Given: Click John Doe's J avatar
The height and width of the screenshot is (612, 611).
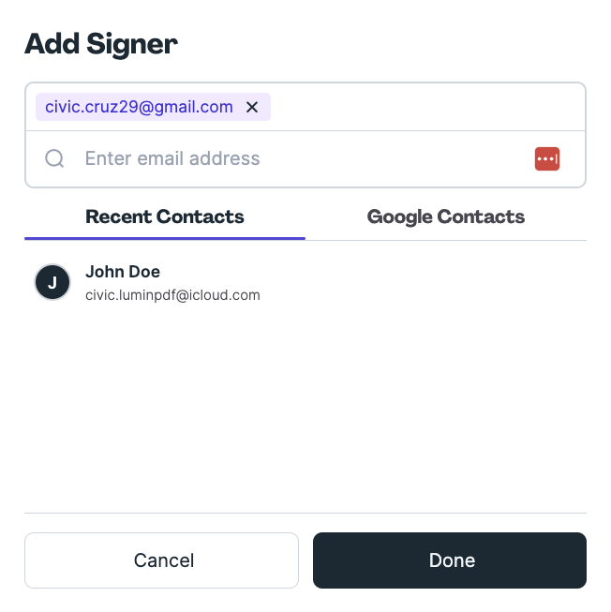Looking at the screenshot, I should click(52, 282).
